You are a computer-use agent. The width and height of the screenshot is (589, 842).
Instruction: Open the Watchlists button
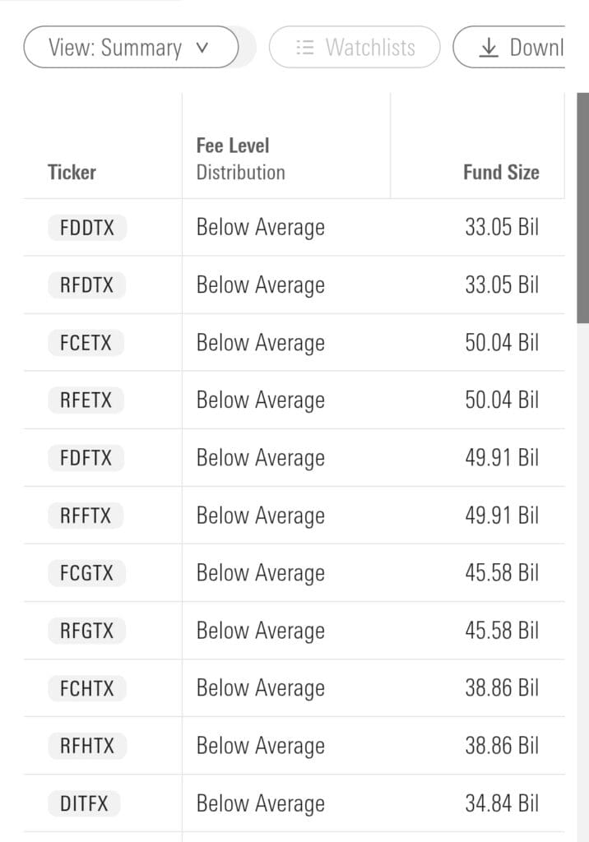point(355,47)
